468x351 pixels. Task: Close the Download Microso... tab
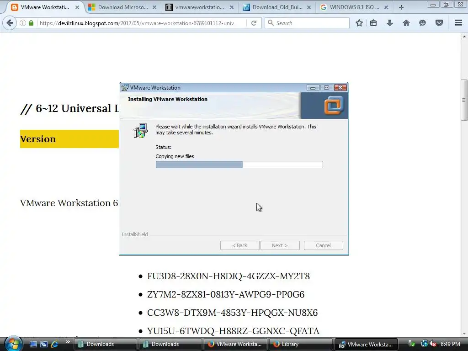(x=154, y=7)
